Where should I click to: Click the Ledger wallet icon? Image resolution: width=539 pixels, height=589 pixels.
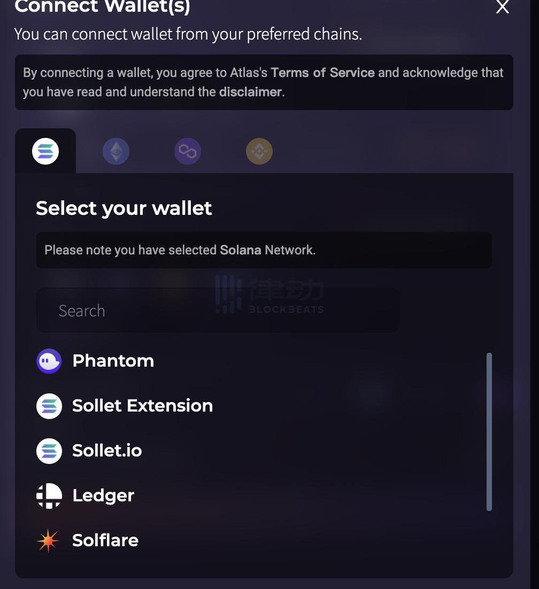[x=49, y=496]
